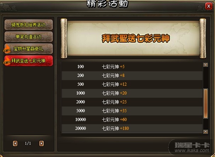Click the 拜武聖送七彩元神 scroll banner
The image size is (215, 157).
click(133, 38)
